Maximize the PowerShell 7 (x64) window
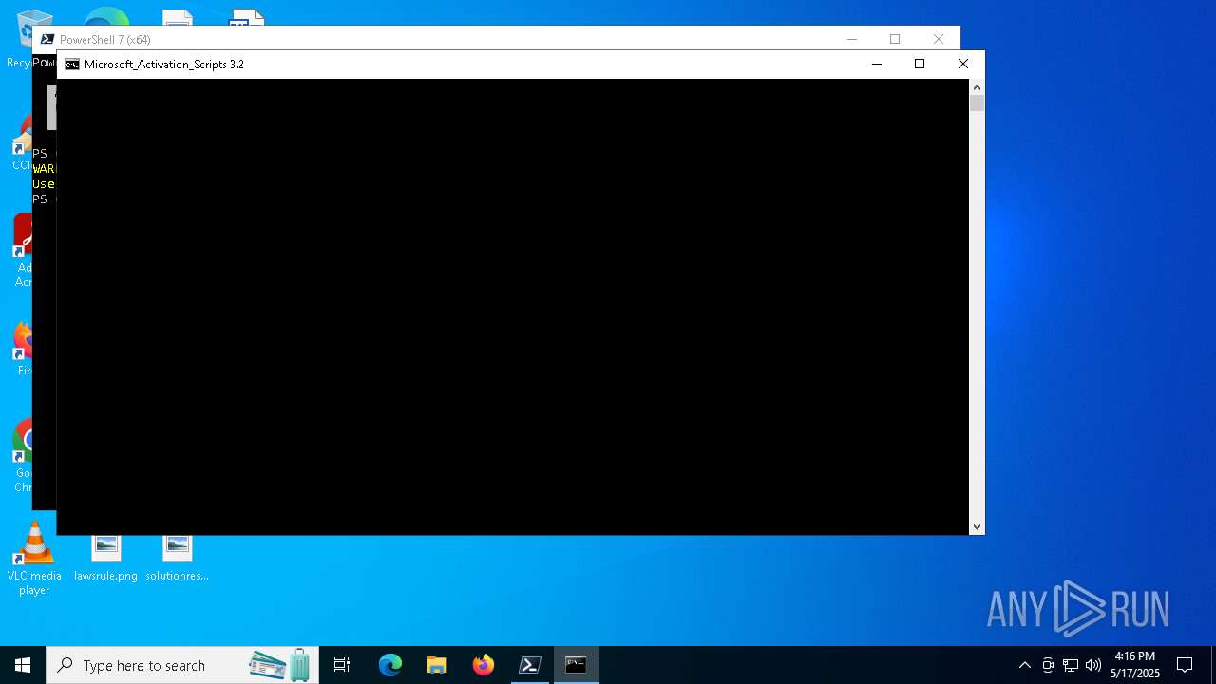 (x=895, y=39)
